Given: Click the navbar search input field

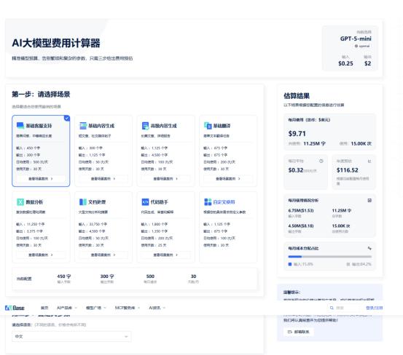Looking at the screenshot, I should [345, 308].
